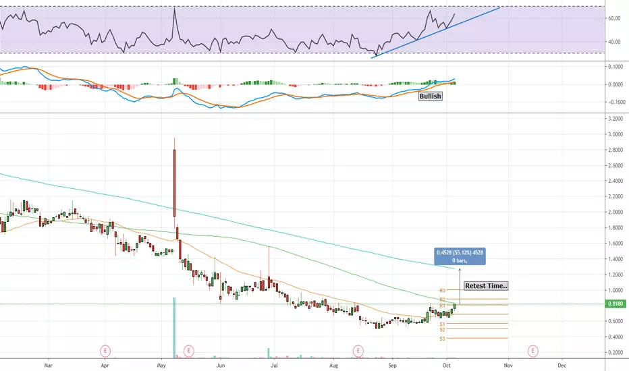Click the Apr label on time axis

pyautogui.click(x=105, y=366)
